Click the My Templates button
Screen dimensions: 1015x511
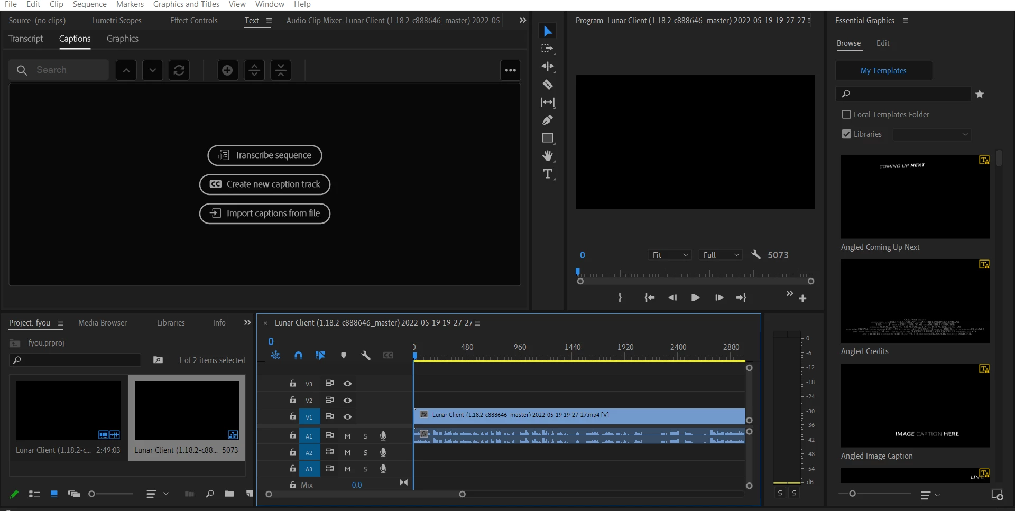click(x=884, y=71)
